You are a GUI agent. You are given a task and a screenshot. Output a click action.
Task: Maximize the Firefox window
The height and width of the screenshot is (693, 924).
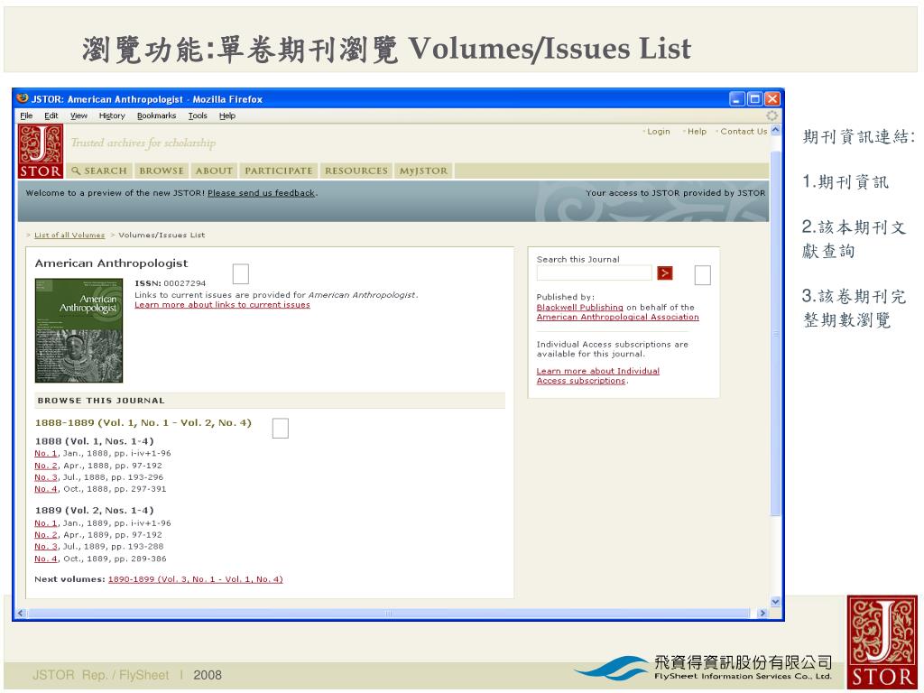[754, 99]
